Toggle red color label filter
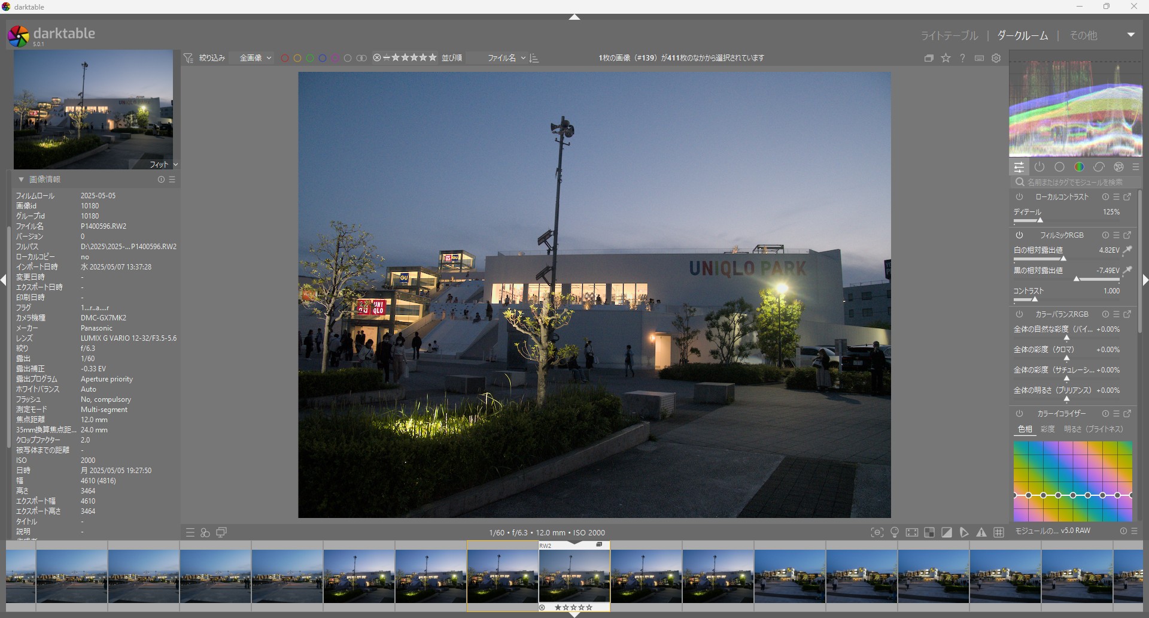Screen dimensions: 1149x618 pyautogui.click(x=285, y=58)
